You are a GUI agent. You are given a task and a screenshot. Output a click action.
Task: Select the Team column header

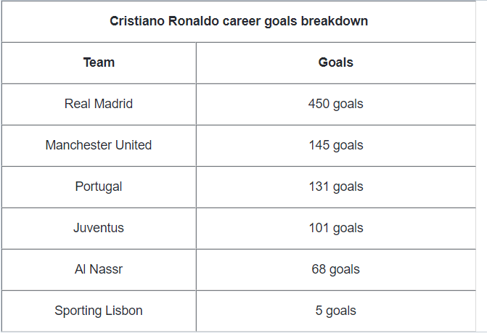[99, 62]
